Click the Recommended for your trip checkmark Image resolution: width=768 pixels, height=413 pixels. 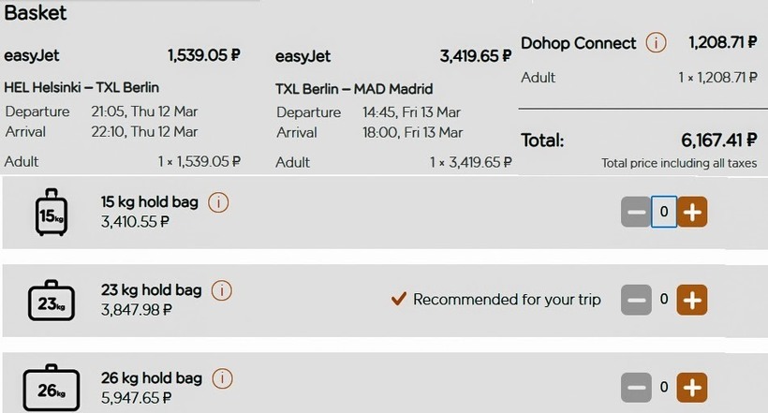398,300
